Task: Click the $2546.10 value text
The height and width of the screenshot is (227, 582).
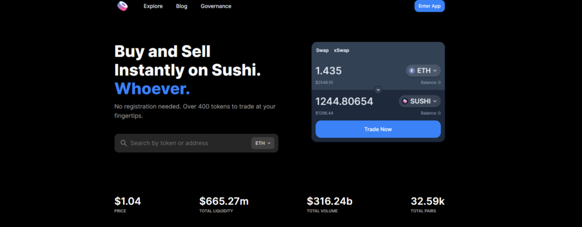Action: [324, 82]
